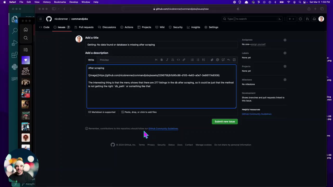Screen dimensions: 333x187
Task: Open slash commands icon in editor toolbar
Action: pyautogui.click(x=234, y=60)
